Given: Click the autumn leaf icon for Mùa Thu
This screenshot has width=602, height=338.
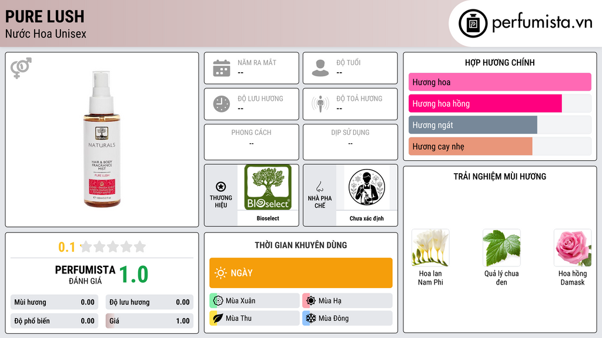Looking at the screenshot, I should (218, 318).
